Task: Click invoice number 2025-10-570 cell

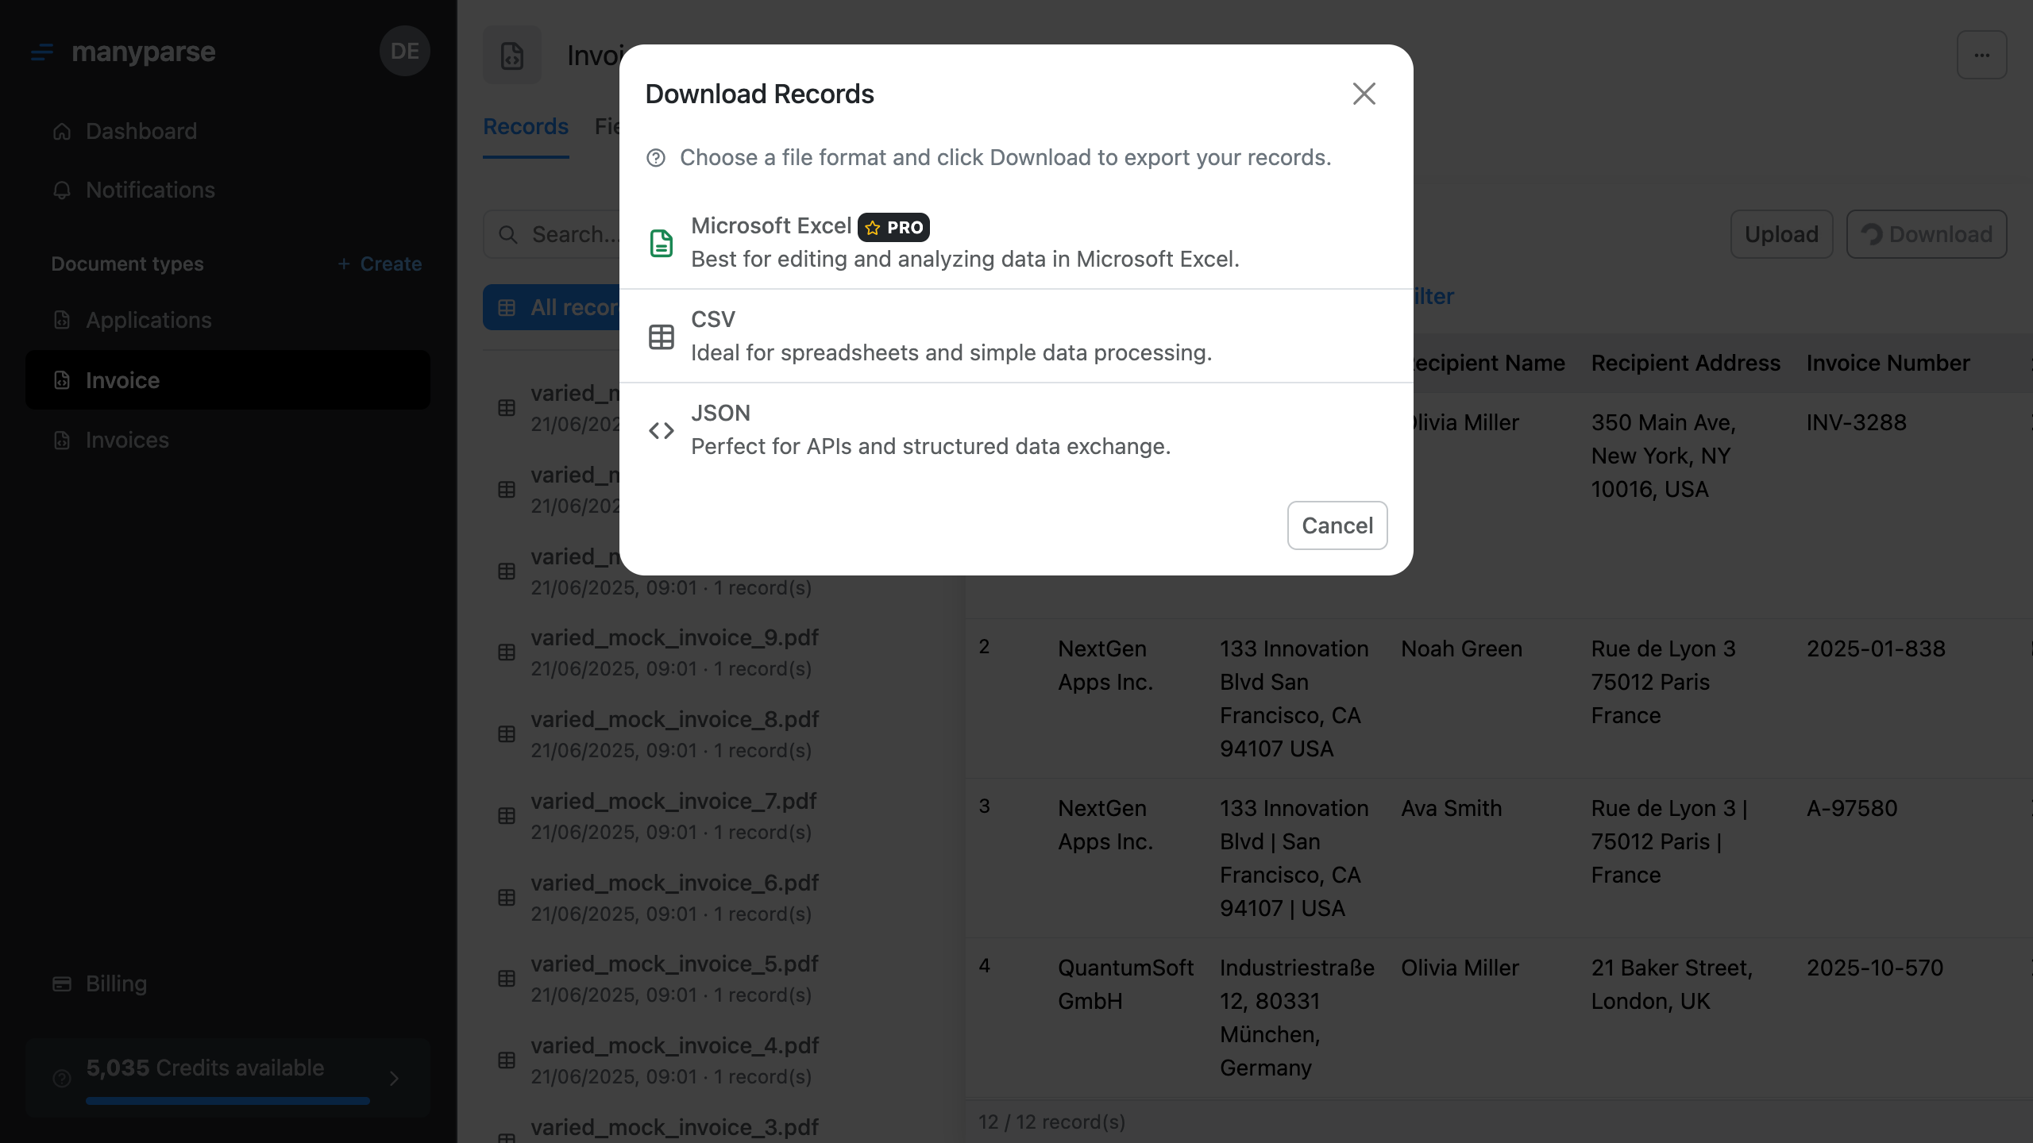Action: pos(1874,968)
